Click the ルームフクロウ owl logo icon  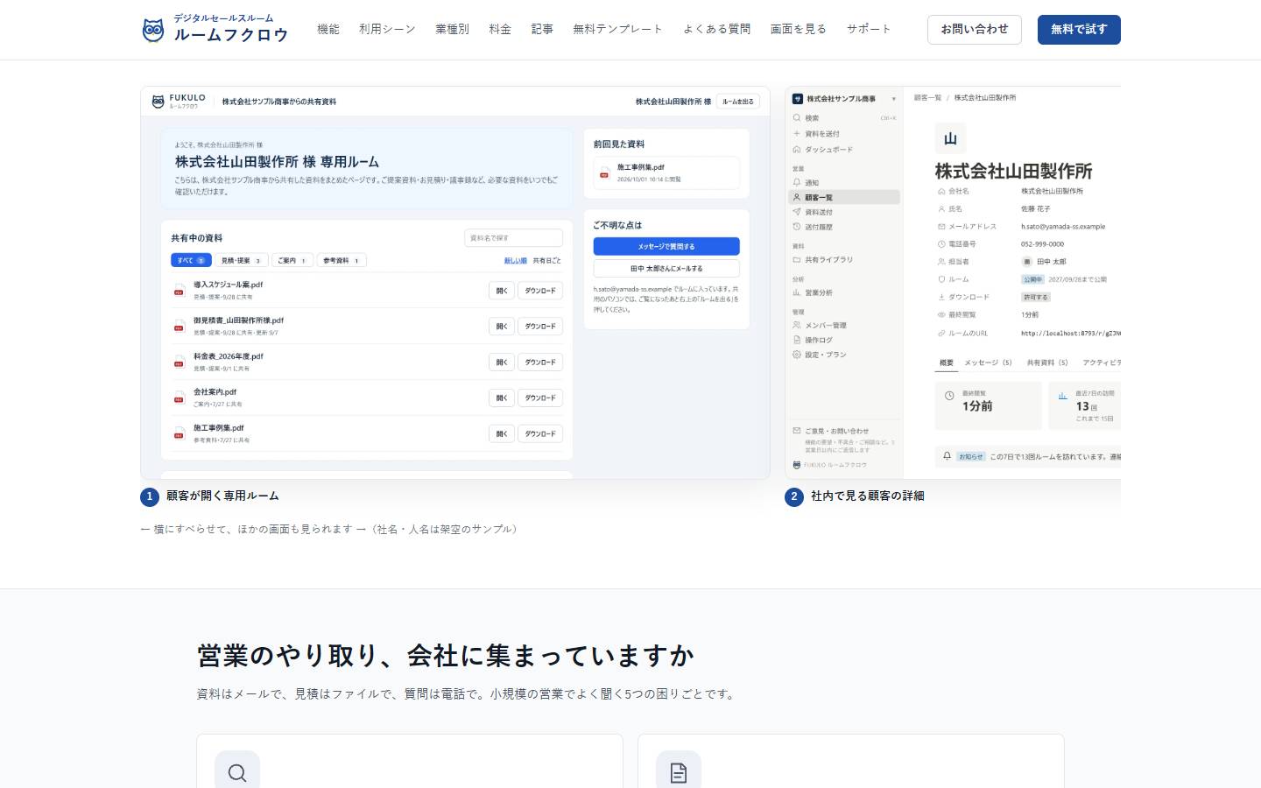(x=153, y=30)
